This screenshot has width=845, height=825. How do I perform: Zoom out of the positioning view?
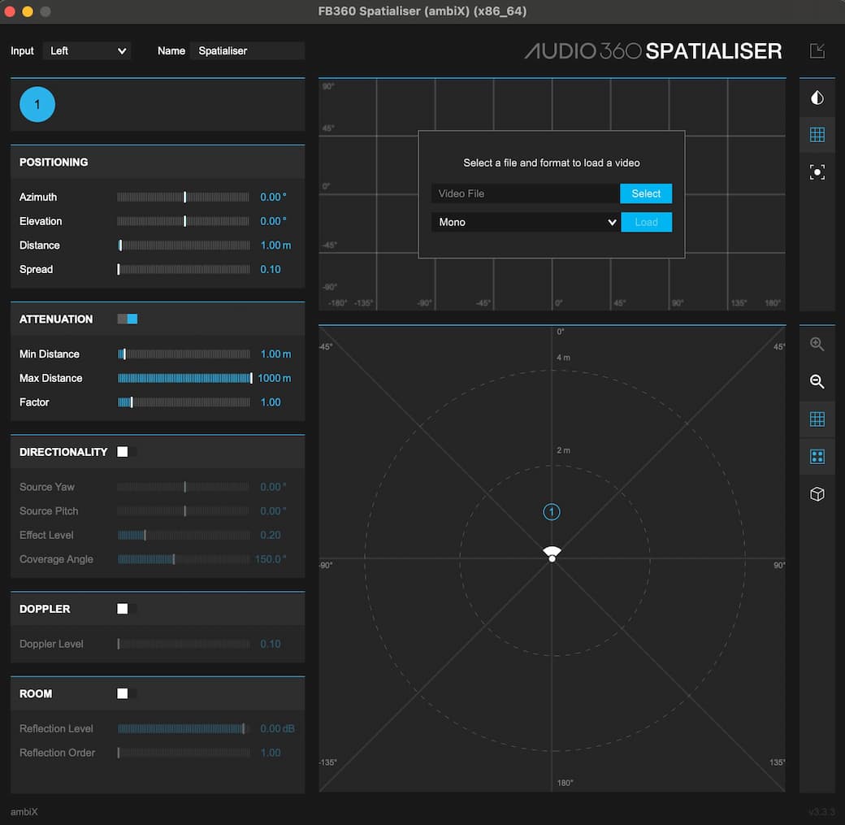(817, 382)
